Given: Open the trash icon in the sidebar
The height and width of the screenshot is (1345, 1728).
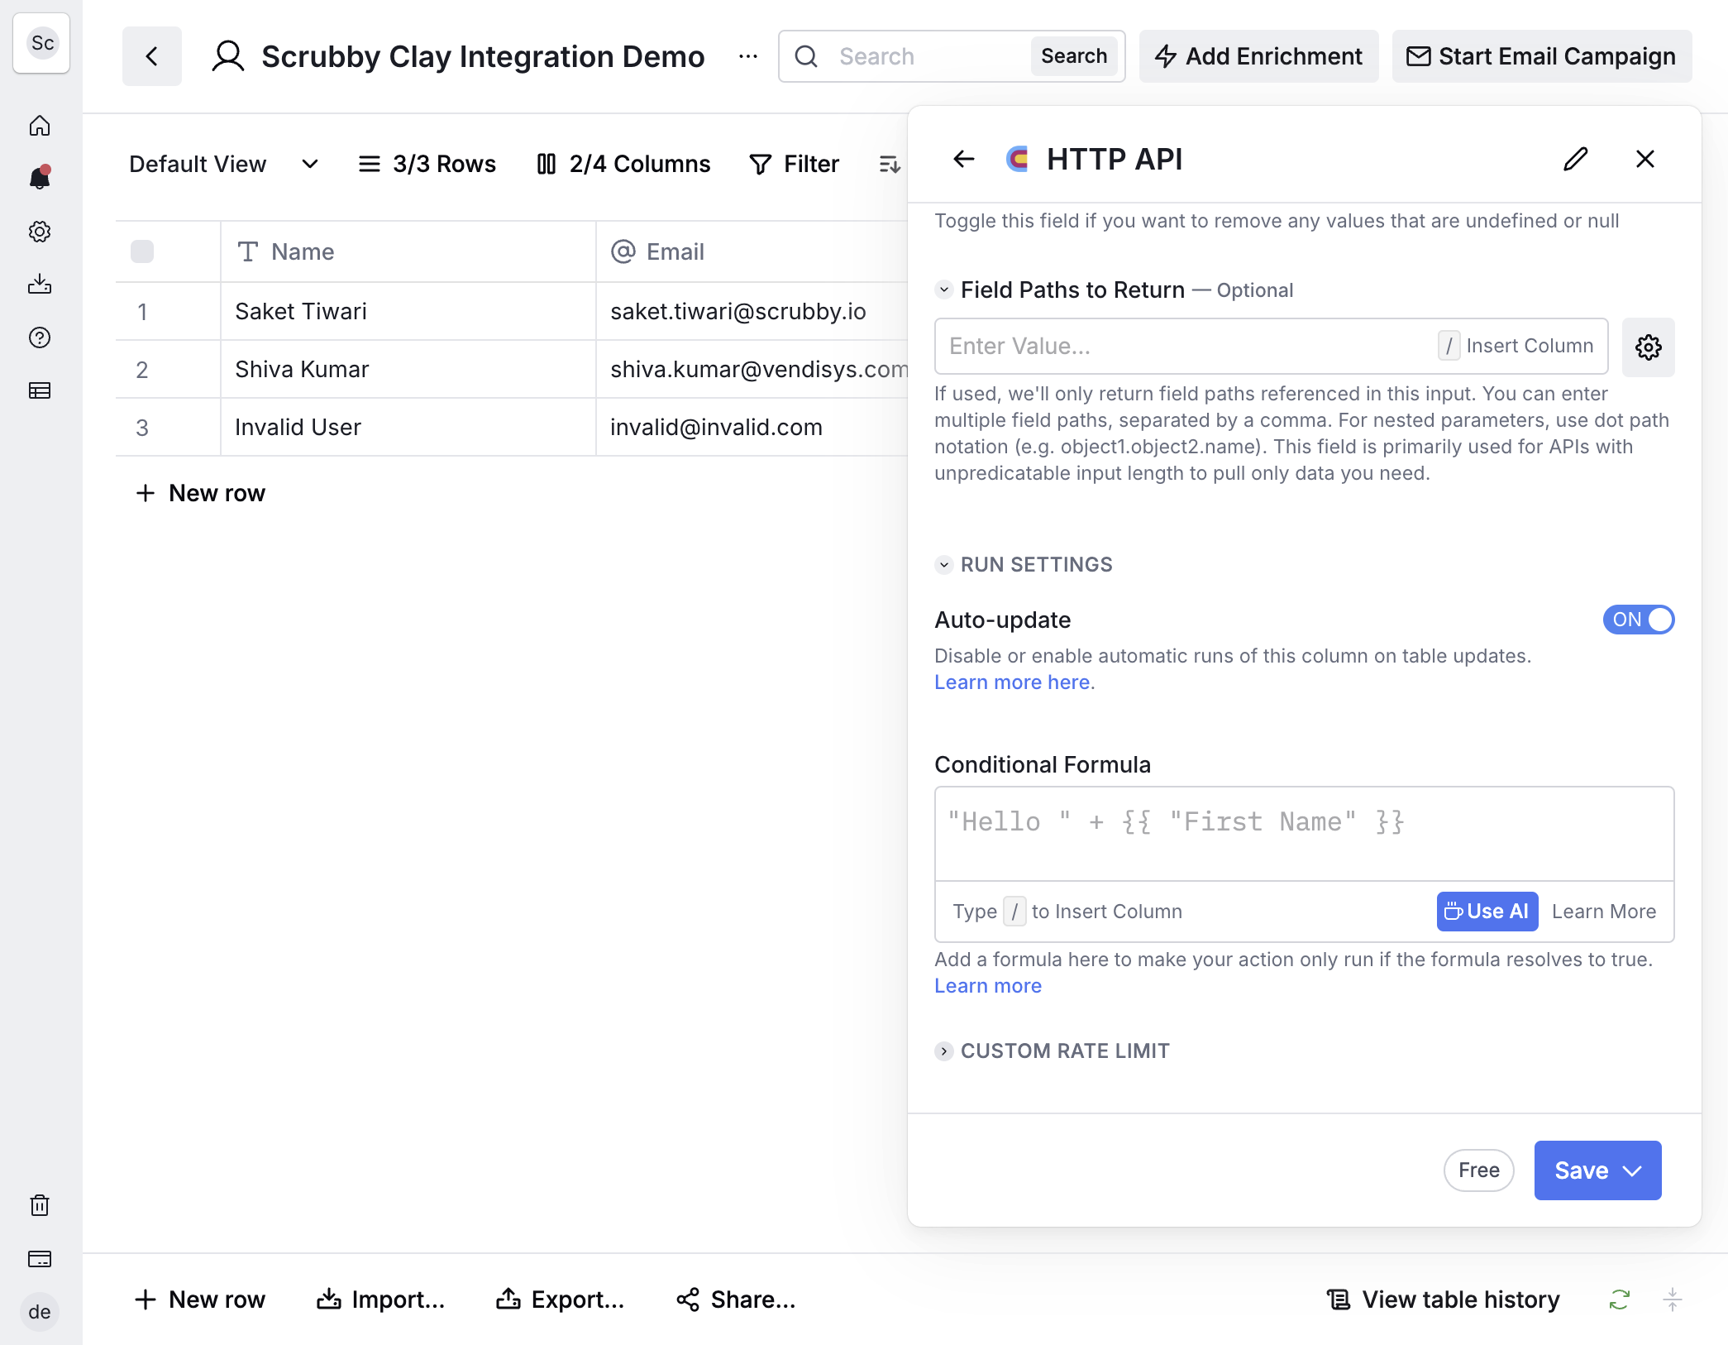Looking at the screenshot, I should click(40, 1205).
